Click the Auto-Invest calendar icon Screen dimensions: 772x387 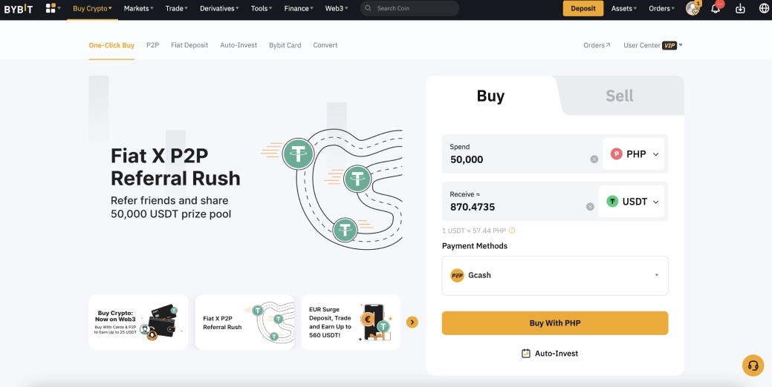coord(526,353)
